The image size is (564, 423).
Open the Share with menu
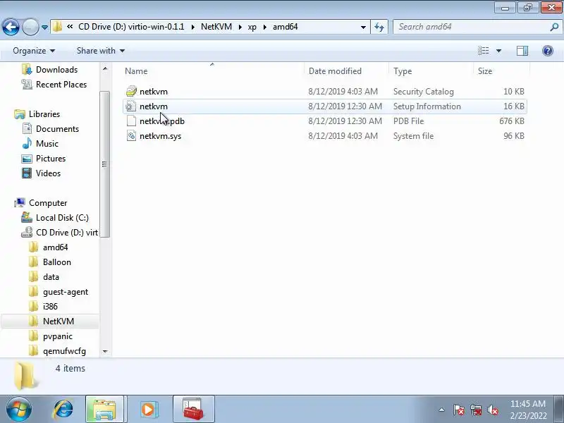click(x=101, y=51)
